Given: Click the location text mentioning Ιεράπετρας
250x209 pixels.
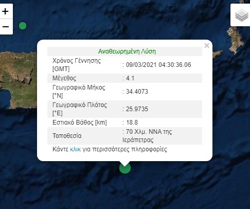Looking at the screenshot, I should (147, 136).
